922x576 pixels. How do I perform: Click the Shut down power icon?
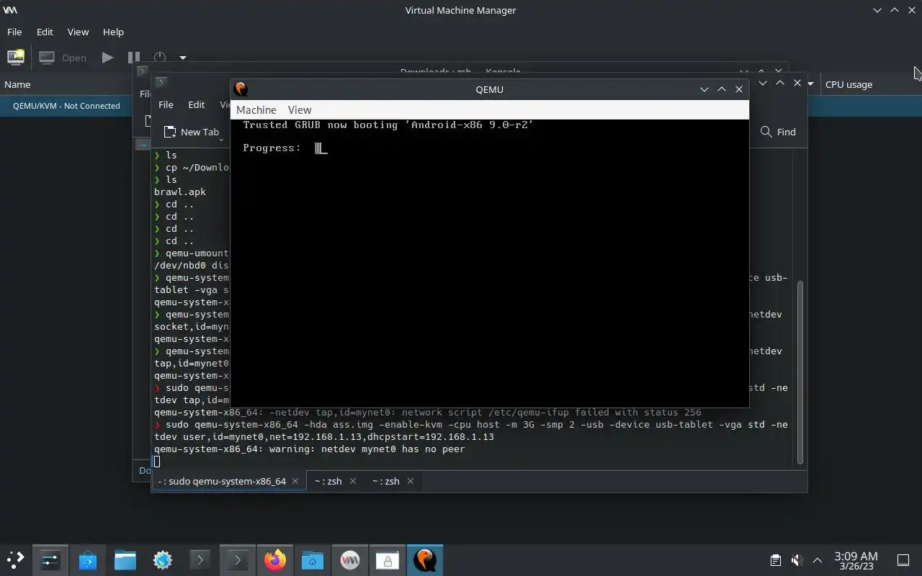click(x=160, y=58)
